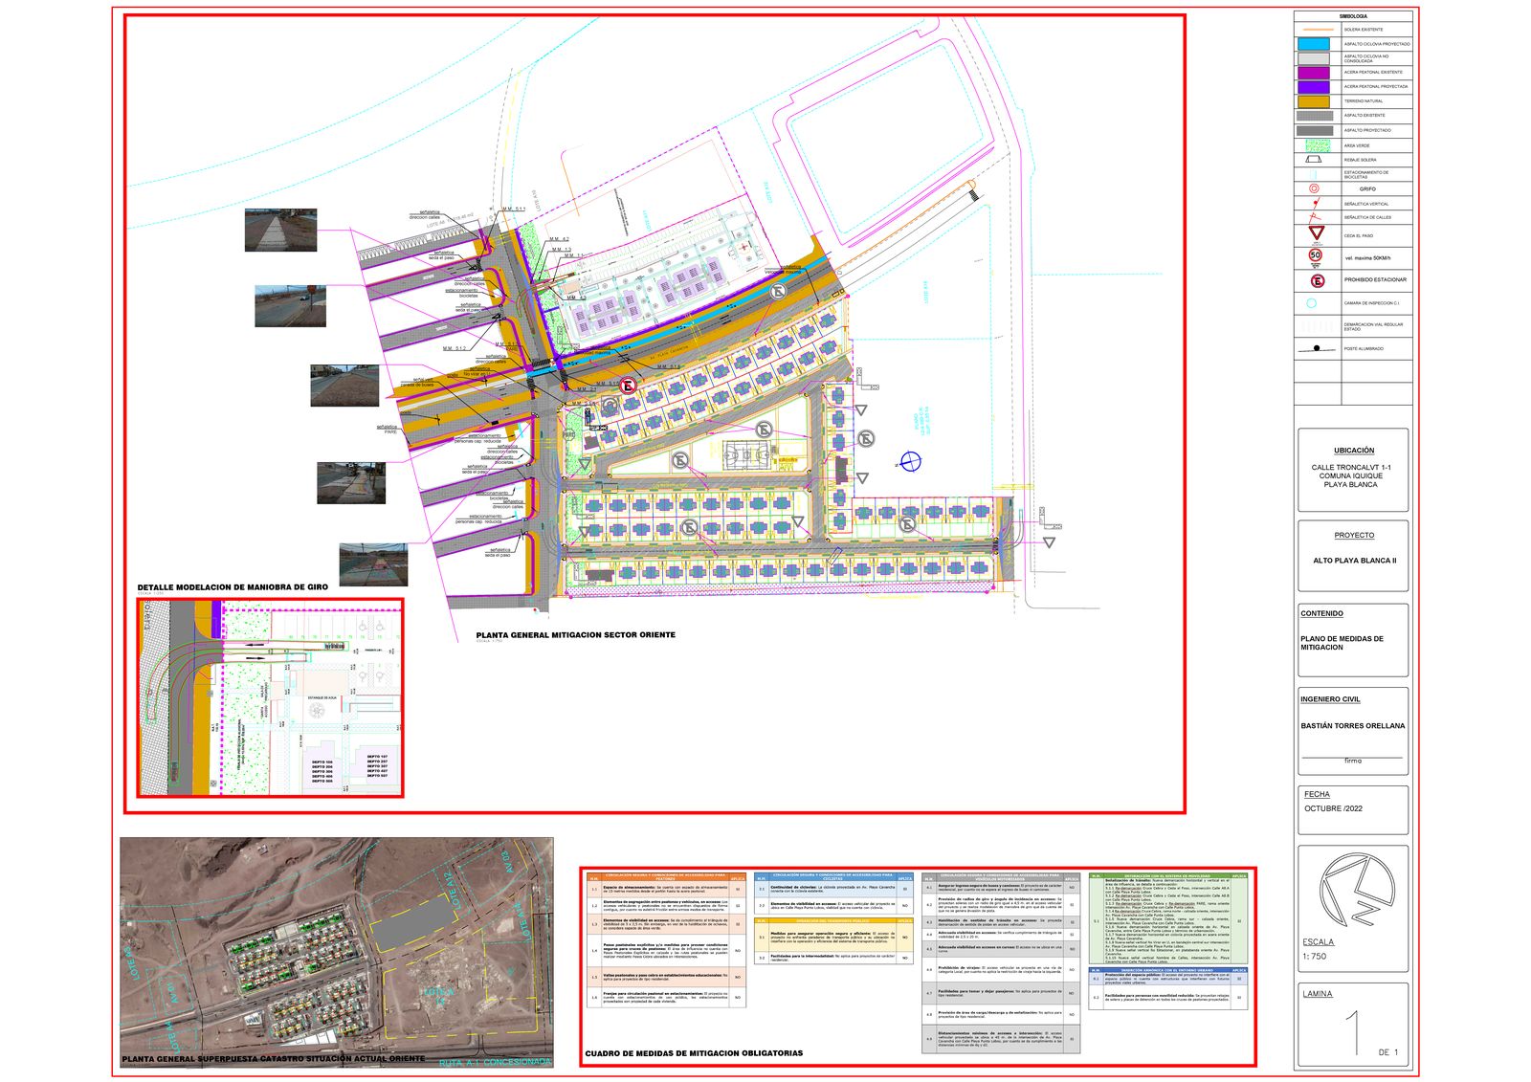
Task: Click the turning maneuver detail inset drawing
Action: pyautogui.click(x=270, y=698)
